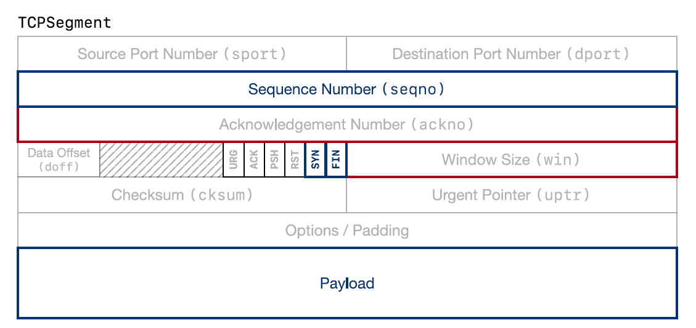Select the Sequence Number field

346,89
